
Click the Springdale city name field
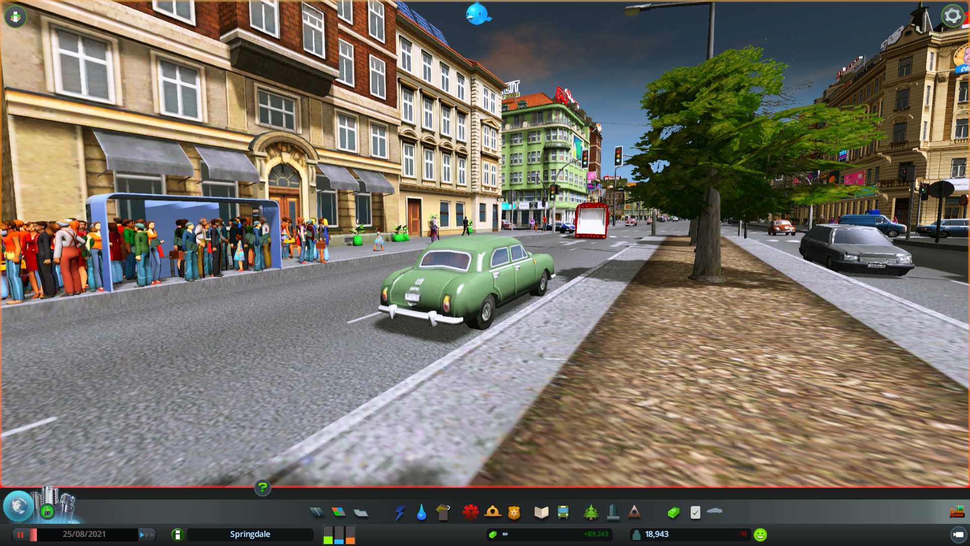[x=250, y=534]
